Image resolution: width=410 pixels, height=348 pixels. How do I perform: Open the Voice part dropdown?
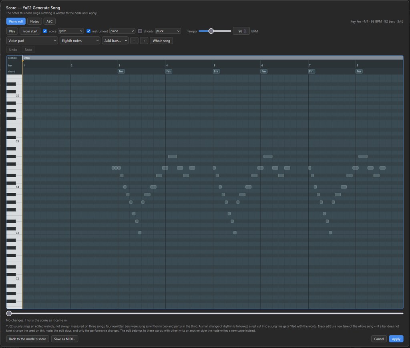tap(32, 41)
